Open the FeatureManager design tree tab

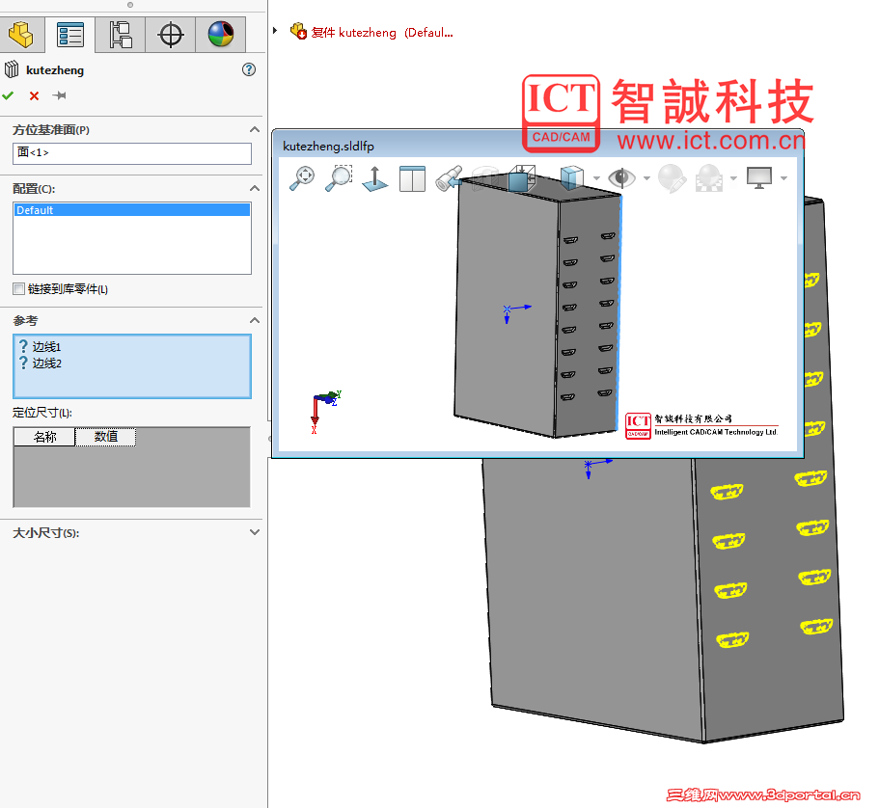coord(21,35)
